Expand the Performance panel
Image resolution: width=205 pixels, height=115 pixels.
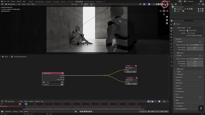pos(179,97)
